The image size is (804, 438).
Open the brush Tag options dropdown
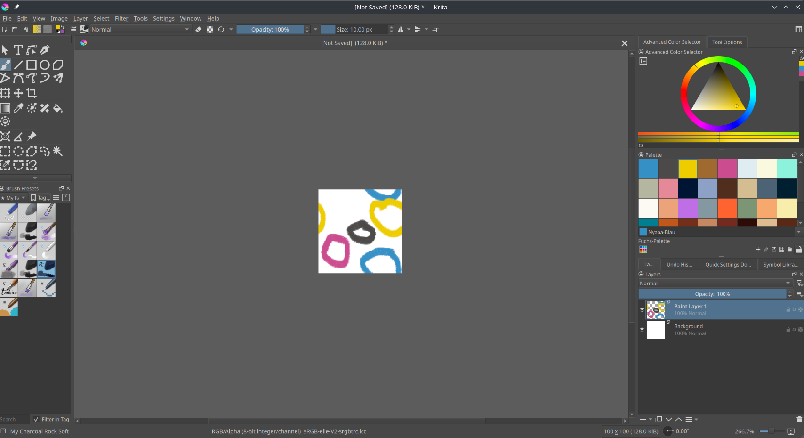point(40,198)
